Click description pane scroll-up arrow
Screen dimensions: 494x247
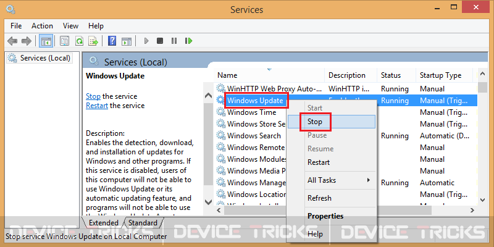pos(208,96)
